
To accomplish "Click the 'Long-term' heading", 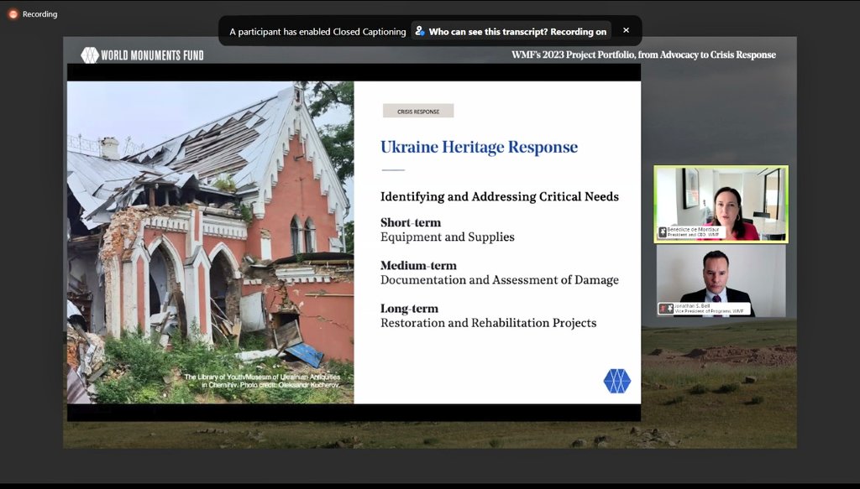I will pyautogui.click(x=409, y=309).
